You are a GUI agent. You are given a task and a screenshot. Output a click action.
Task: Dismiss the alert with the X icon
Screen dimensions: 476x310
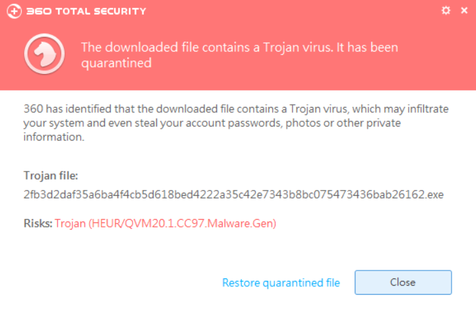(464, 11)
